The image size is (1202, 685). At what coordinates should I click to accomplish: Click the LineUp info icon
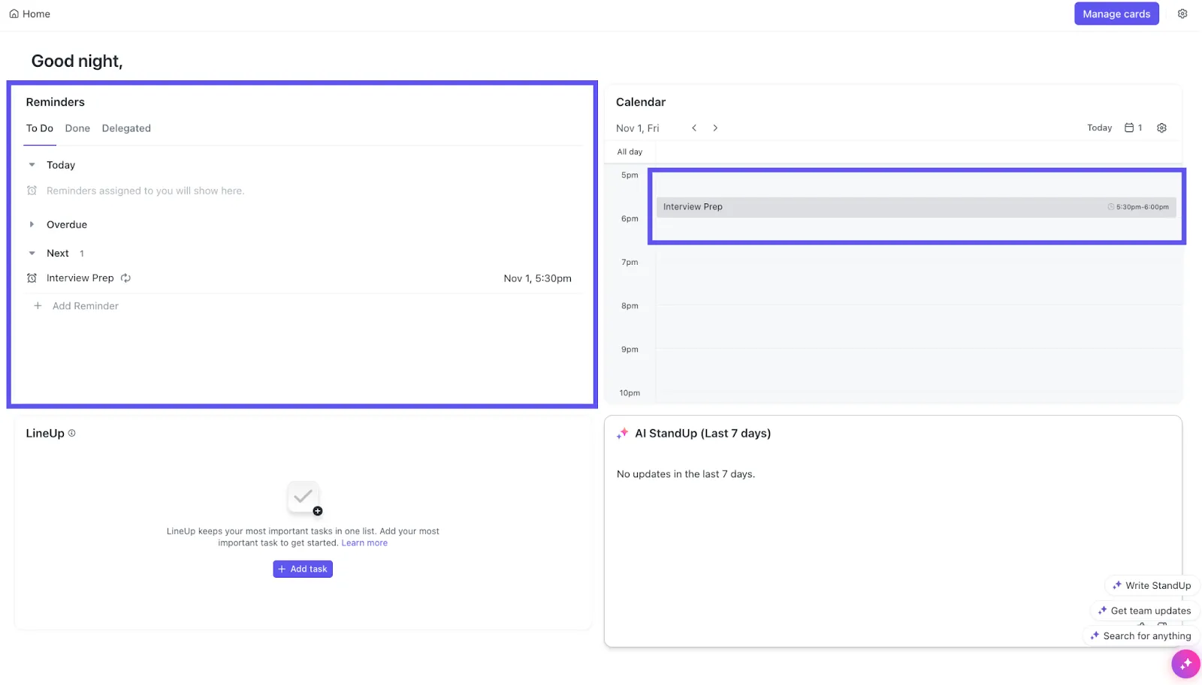pyautogui.click(x=72, y=433)
